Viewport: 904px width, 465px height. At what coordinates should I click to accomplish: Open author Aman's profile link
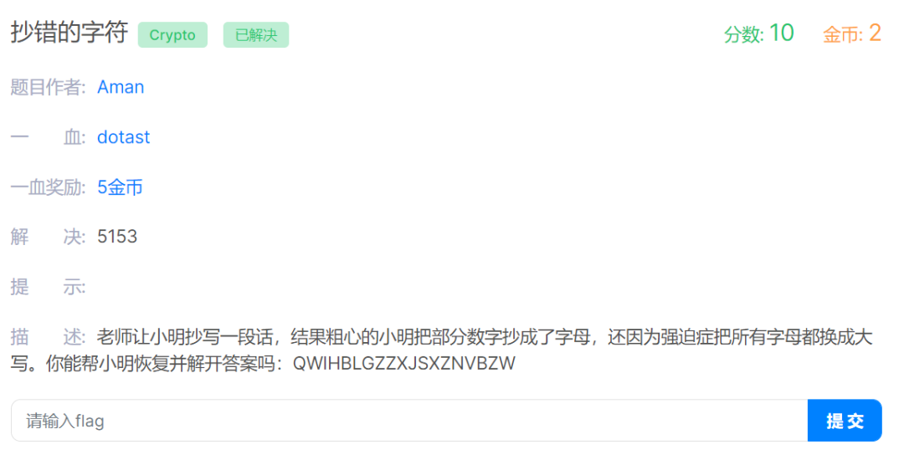pos(121,87)
